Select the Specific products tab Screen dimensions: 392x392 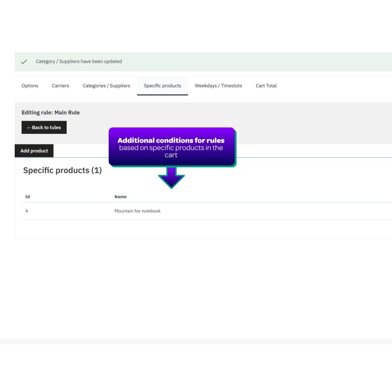click(x=162, y=86)
